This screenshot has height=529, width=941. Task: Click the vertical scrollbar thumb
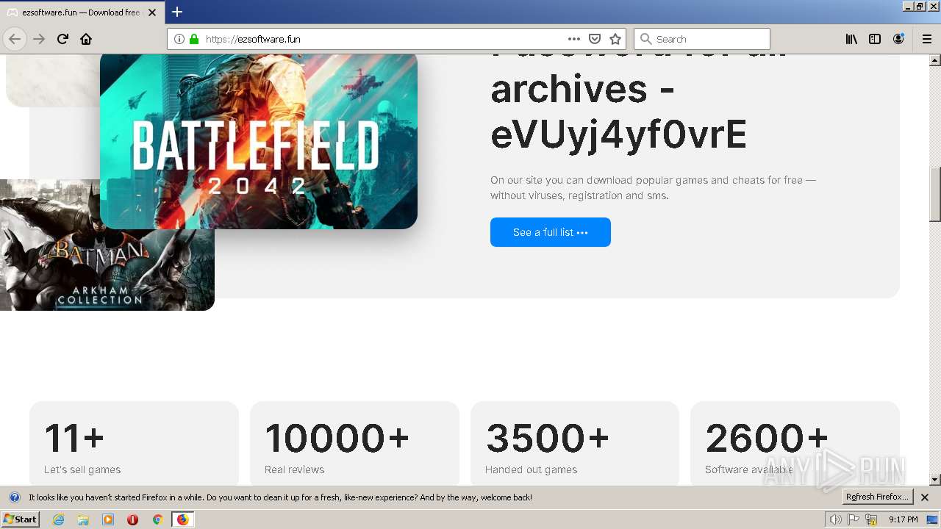pos(935,195)
